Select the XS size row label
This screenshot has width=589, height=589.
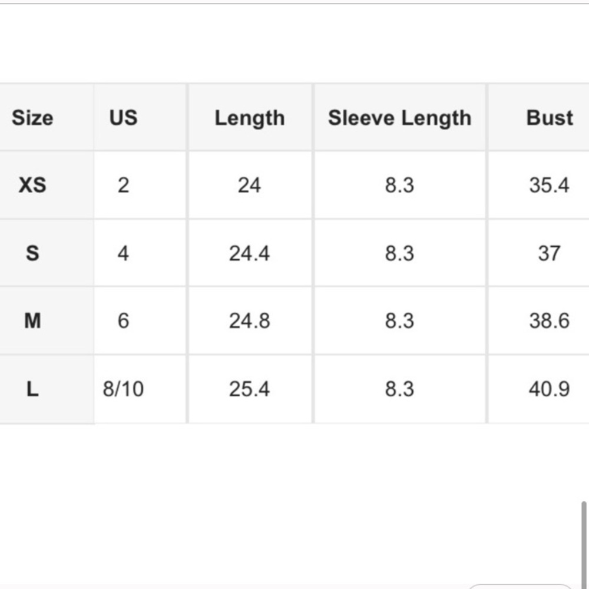pyautogui.click(x=32, y=185)
